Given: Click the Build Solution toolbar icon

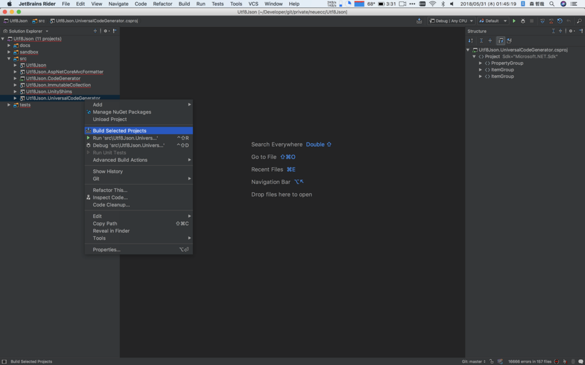Looking at the screenshot, I should click(419, 21).
